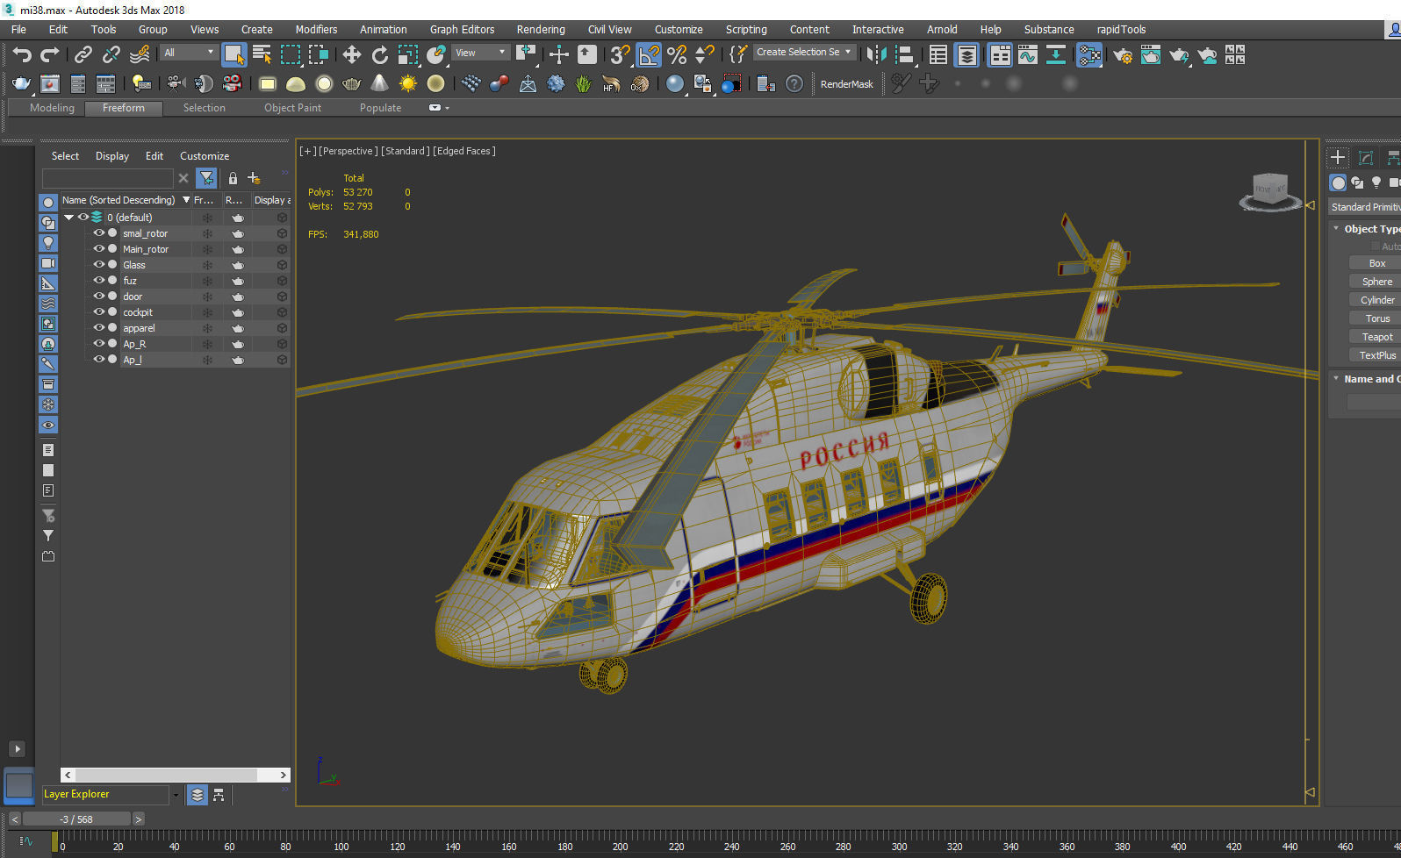Image resolution: width=1401 pixels, height=858 pixels.
Task: Open the Standard Primitives category dropdown
Action: [1364, 207]
